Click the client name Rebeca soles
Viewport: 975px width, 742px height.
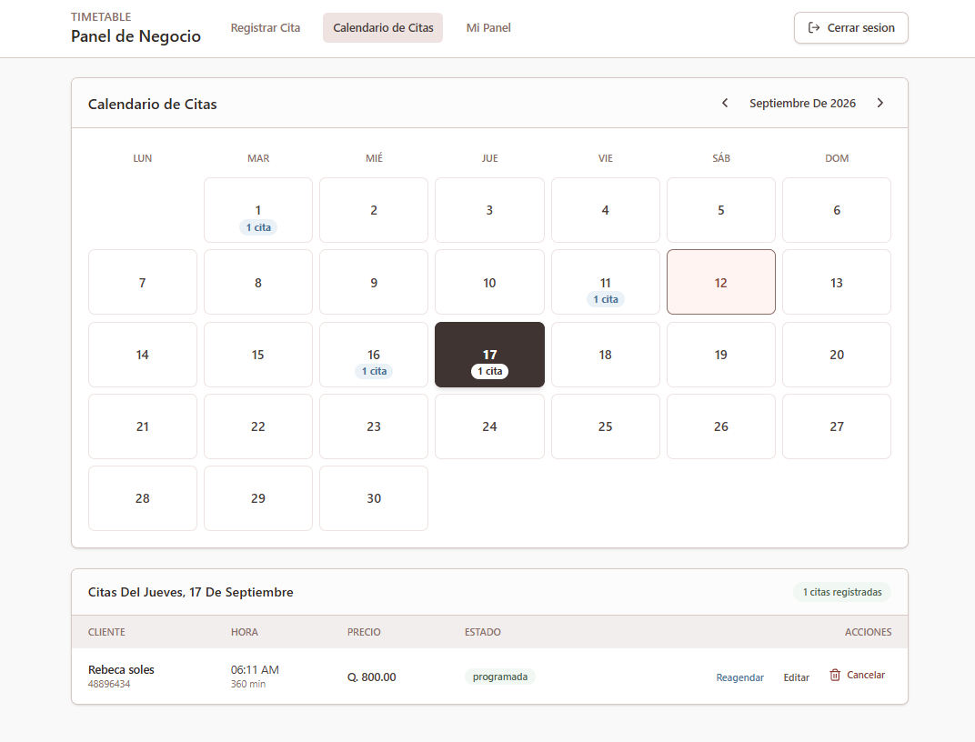121,669
